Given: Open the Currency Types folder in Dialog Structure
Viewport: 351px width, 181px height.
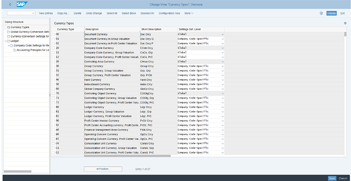Looking at the screenshot, I should (20, 27).
